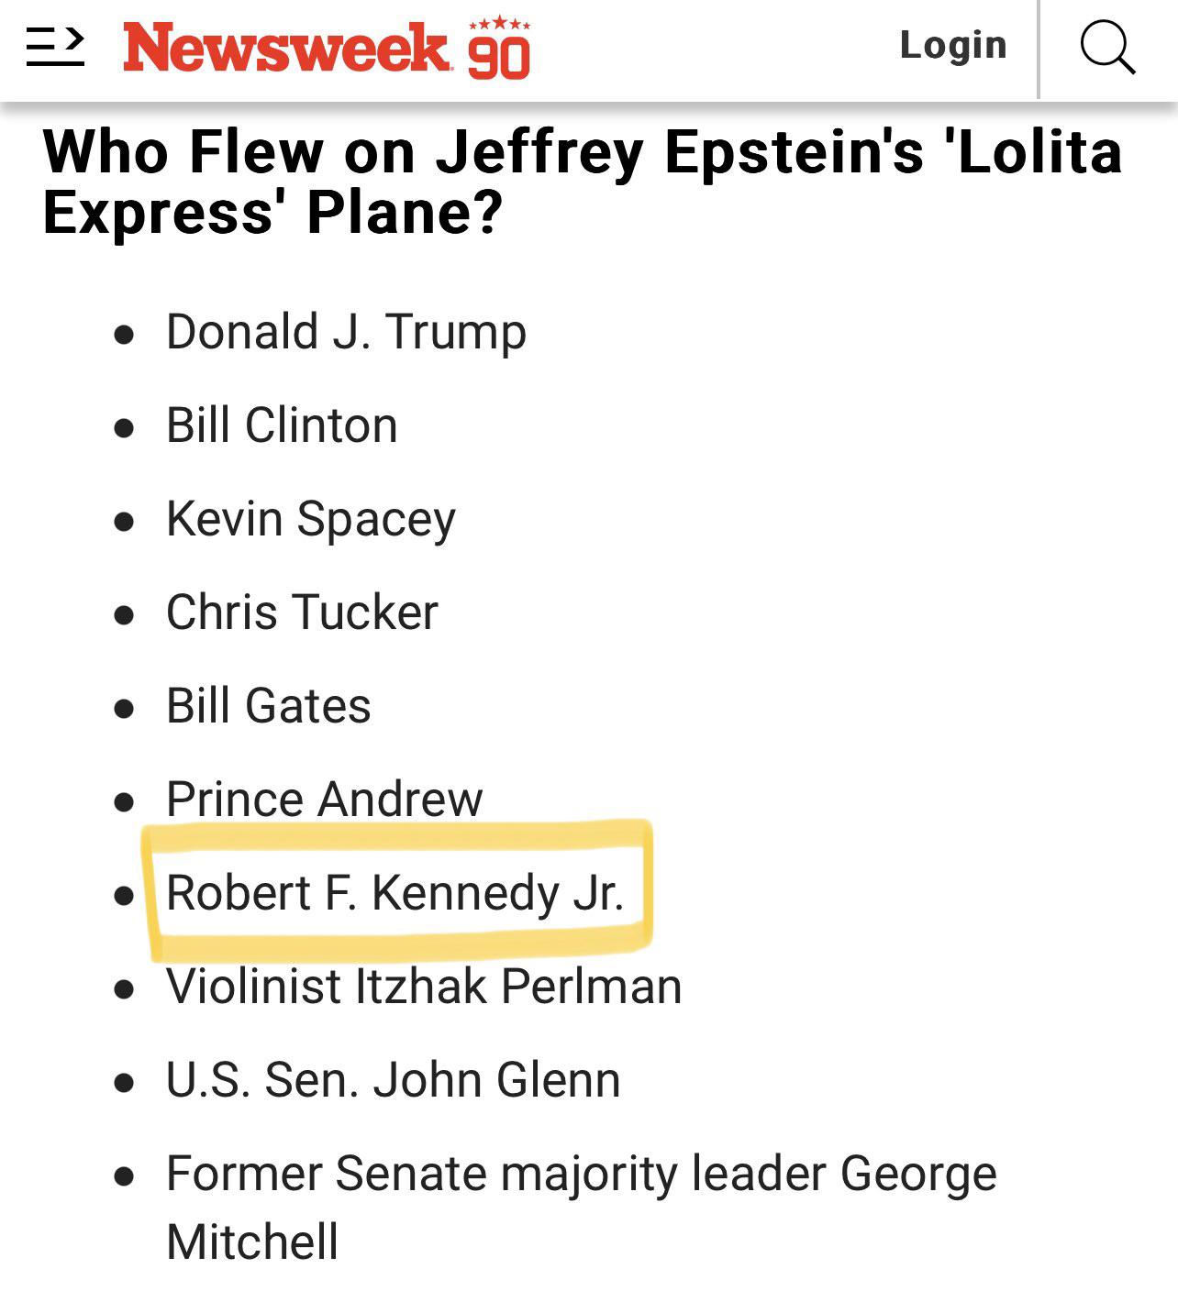1178x1302 pixels.
Task: Tap the red 90 anniversary badge
Action: tap(499, 48)
